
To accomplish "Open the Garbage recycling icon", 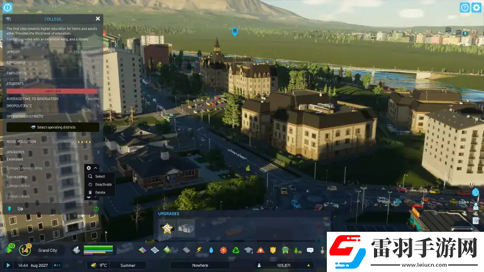I will coord(236,250).
